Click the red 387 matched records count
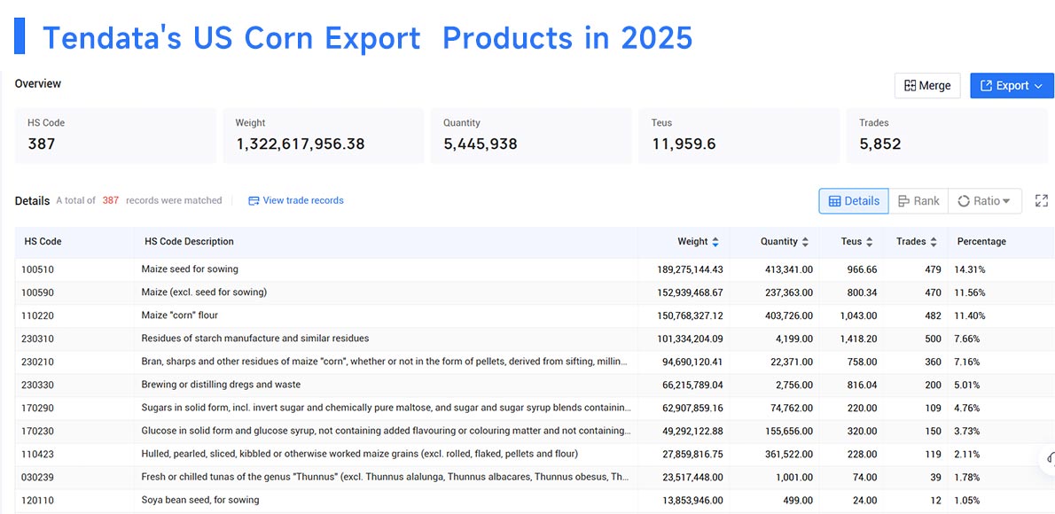The width and height of the screenshot is (1055, 514). tap(110, 200)
